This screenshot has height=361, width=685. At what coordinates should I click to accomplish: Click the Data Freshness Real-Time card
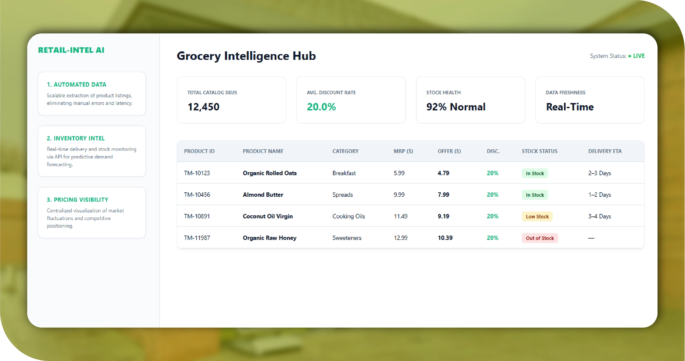590,100
